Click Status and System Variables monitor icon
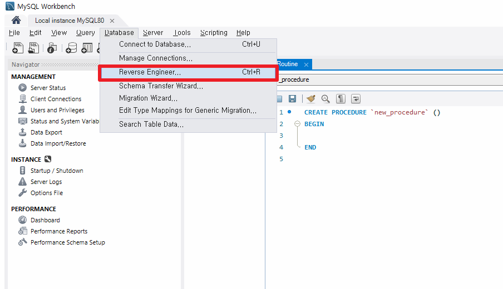Viewport: 503px width, 289px height. (22, 121)
